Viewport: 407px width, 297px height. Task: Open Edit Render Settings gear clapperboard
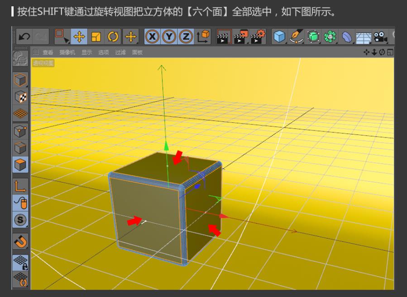pos(258,36)
